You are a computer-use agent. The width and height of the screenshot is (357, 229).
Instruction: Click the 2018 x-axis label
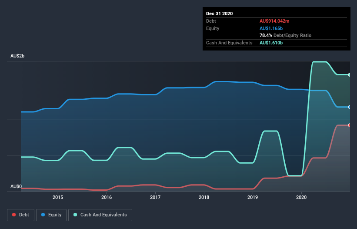[204, 197]
